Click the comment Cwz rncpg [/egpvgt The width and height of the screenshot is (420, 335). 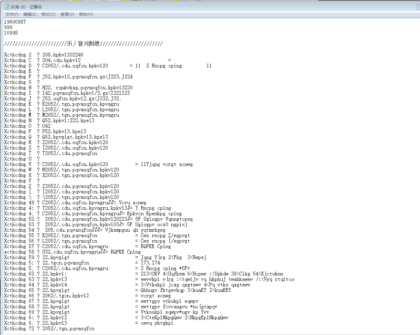[165, 241]
